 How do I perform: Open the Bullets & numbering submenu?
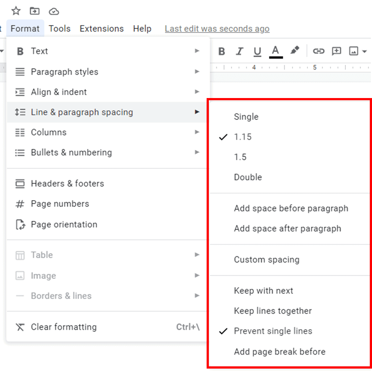71,152
